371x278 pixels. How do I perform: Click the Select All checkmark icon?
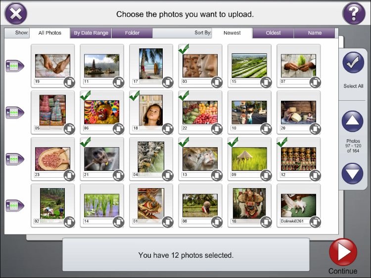[x=353, y=62]
